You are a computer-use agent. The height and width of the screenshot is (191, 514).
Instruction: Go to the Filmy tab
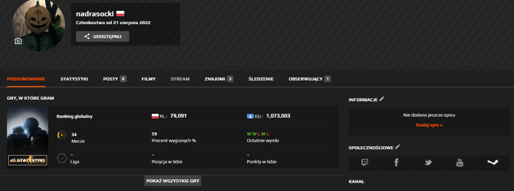[149, 79]
